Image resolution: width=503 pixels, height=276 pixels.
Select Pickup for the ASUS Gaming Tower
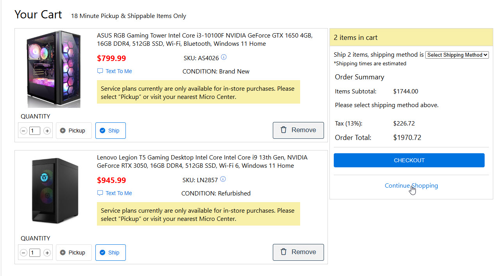pyautogui.click(x=73, y=131)
